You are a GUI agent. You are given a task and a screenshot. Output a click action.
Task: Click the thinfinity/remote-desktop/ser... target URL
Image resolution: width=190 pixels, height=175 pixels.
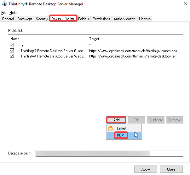pos(134,56)
